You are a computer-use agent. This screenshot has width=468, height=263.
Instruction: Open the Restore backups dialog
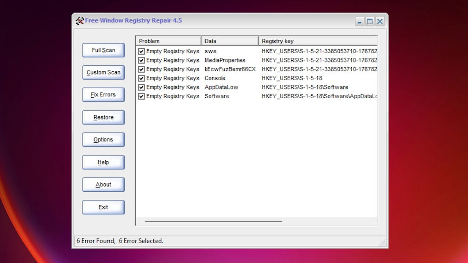tap(103, 118)
